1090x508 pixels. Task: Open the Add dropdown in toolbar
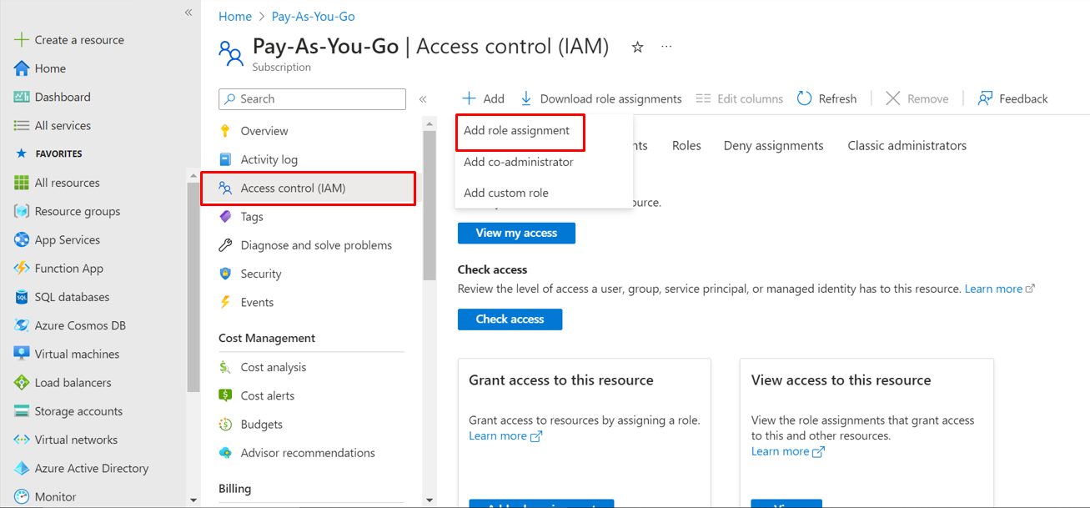(x=484, y=98)
